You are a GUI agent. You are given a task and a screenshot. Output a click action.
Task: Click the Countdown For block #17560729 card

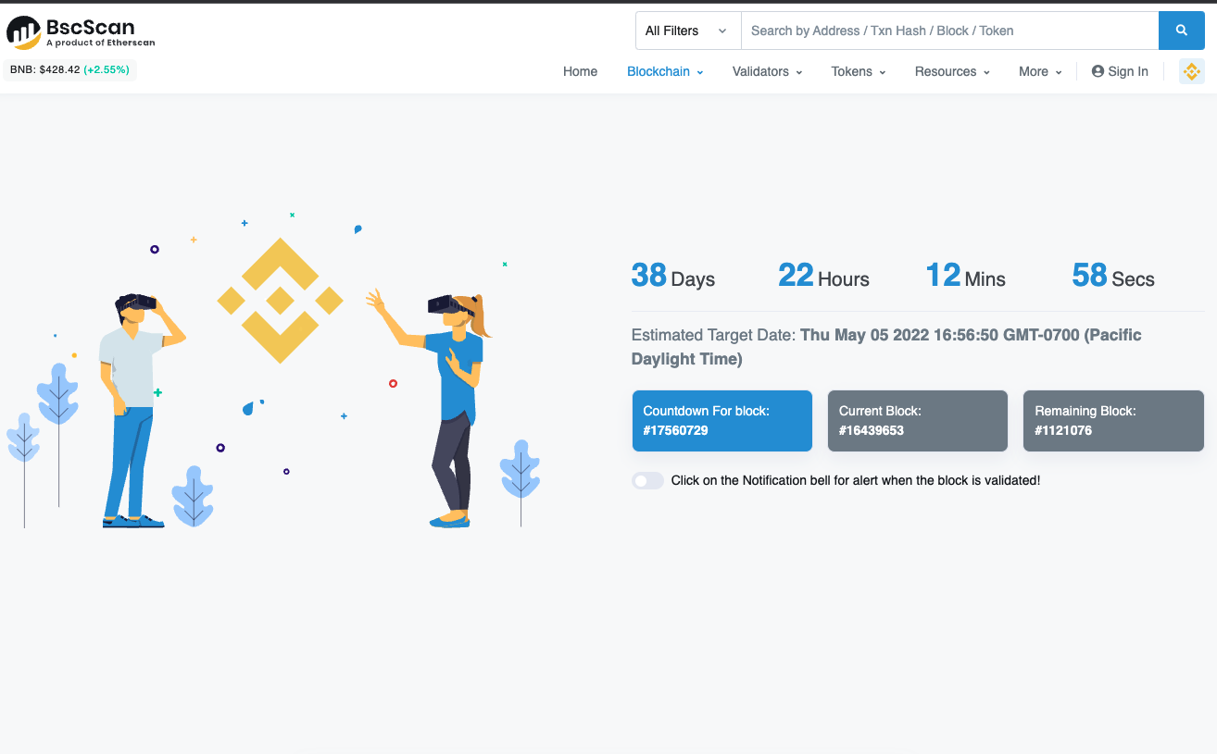722,421
